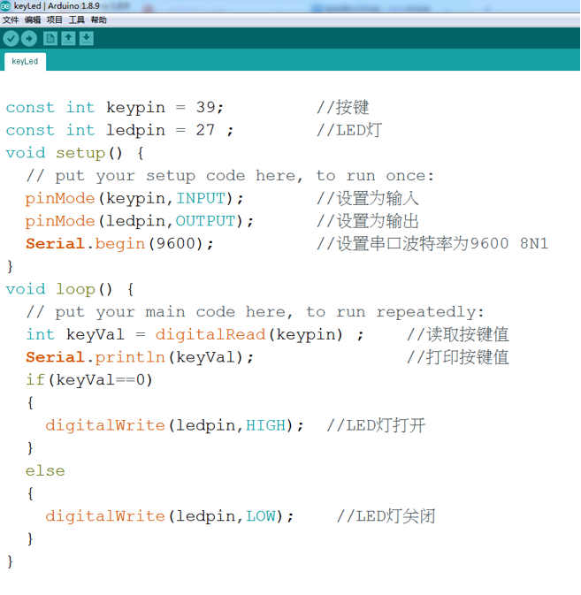The image size is (581, 595).
Task: Save sketch with the down-arrow icon
Action: tap(87, 38)
